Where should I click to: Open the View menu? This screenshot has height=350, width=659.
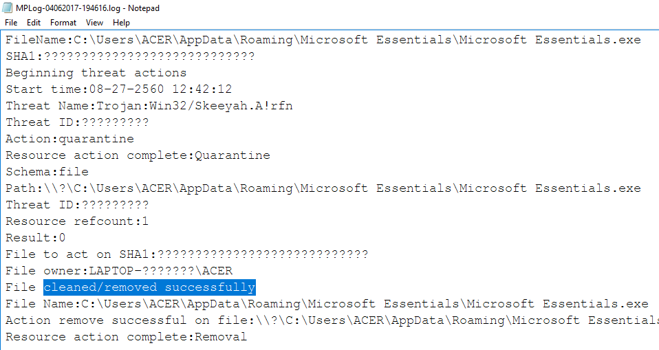[95, 23]
